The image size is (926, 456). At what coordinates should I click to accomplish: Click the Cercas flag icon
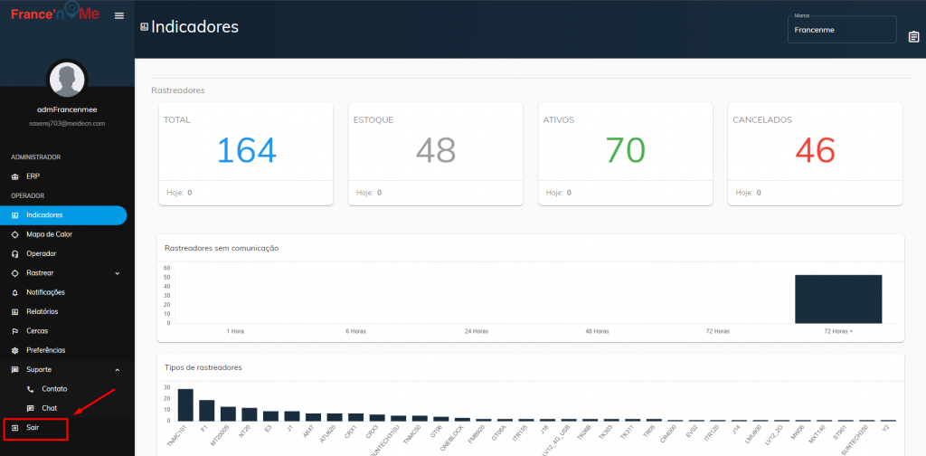[x=14, y=331]
